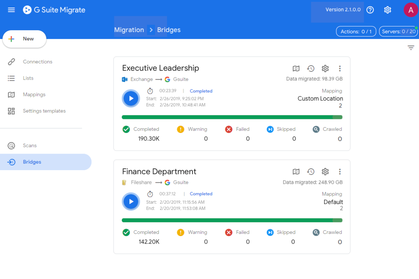The width and height of the screenshot is (419, 279).
Task: Click Data migrated: 98.39 GB
Action: [x=314, y=79]
